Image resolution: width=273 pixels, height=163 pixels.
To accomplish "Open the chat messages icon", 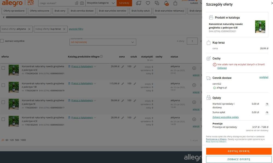I will (x=157, y=3).
